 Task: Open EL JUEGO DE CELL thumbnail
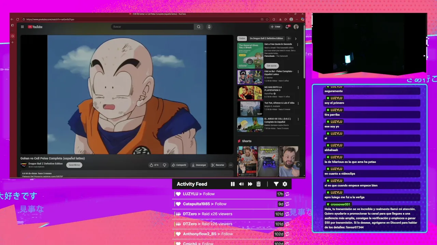[x=250, y=125]
